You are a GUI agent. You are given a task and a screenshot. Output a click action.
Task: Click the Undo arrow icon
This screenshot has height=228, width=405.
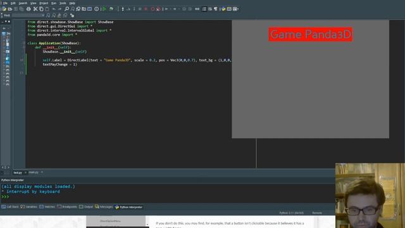[x=54, y=9]
